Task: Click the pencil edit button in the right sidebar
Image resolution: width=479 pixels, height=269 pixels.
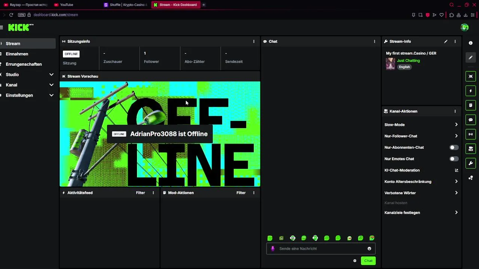Action: 471,58
